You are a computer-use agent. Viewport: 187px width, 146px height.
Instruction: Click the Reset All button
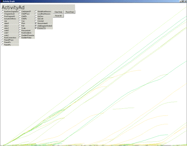[58, 16]
